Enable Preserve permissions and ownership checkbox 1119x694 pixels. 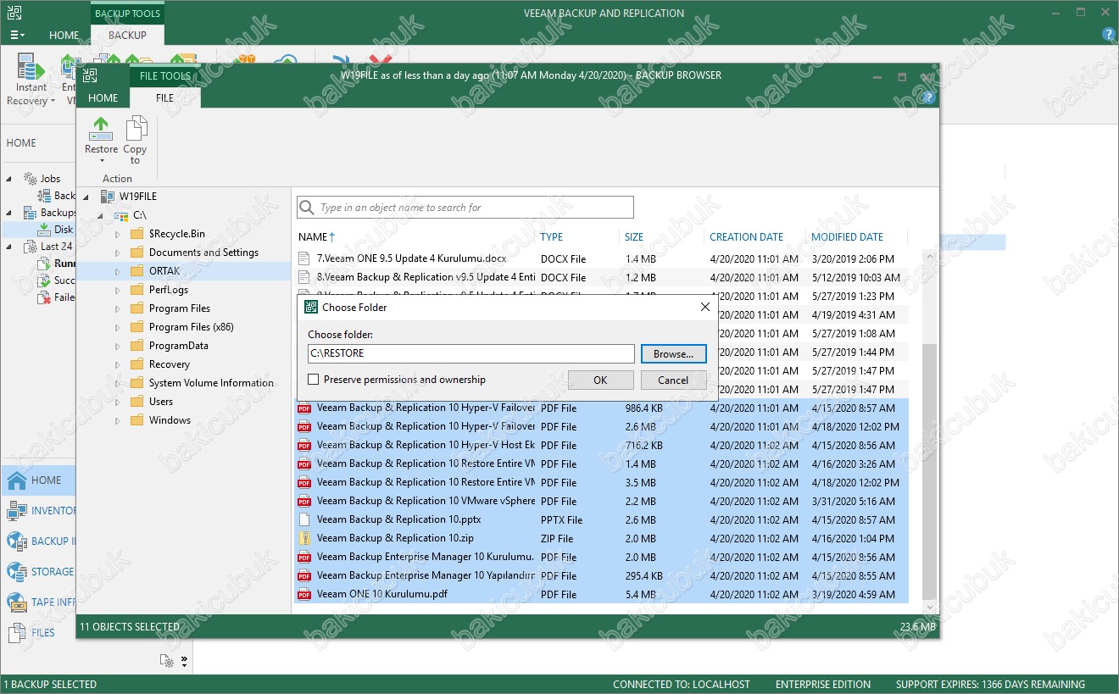click(x=314, y=380)
